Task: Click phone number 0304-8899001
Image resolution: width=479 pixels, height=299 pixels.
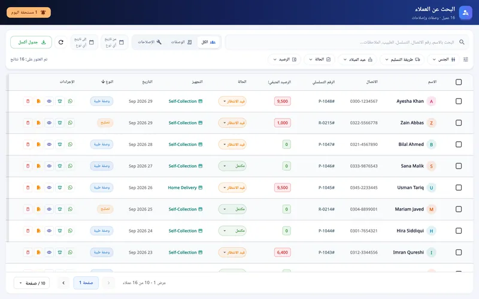Action: pyautogui.click(x=364, y=209)
